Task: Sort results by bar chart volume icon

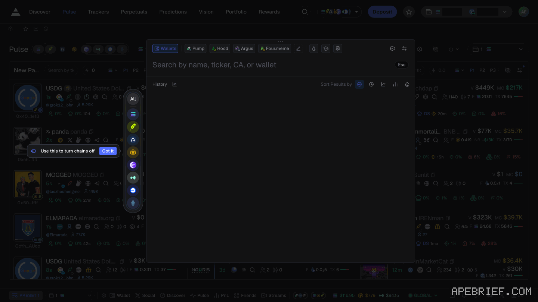Action: (395, 84)
